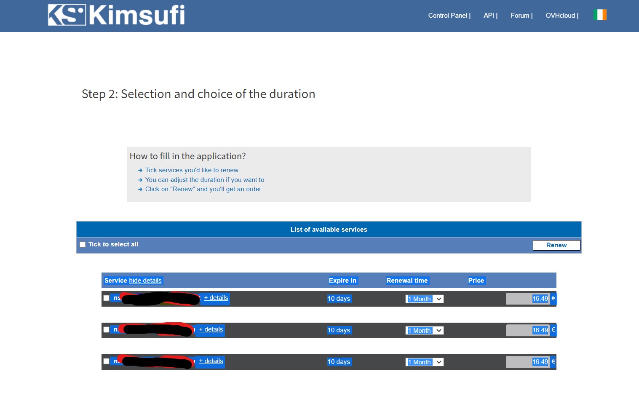Expand '+ details' for first service
This screenshot has height=401, width=639.
tap(216, 298)
